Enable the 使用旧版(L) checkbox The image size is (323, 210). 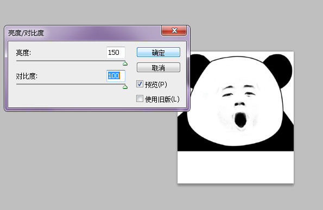pos(140,98)
